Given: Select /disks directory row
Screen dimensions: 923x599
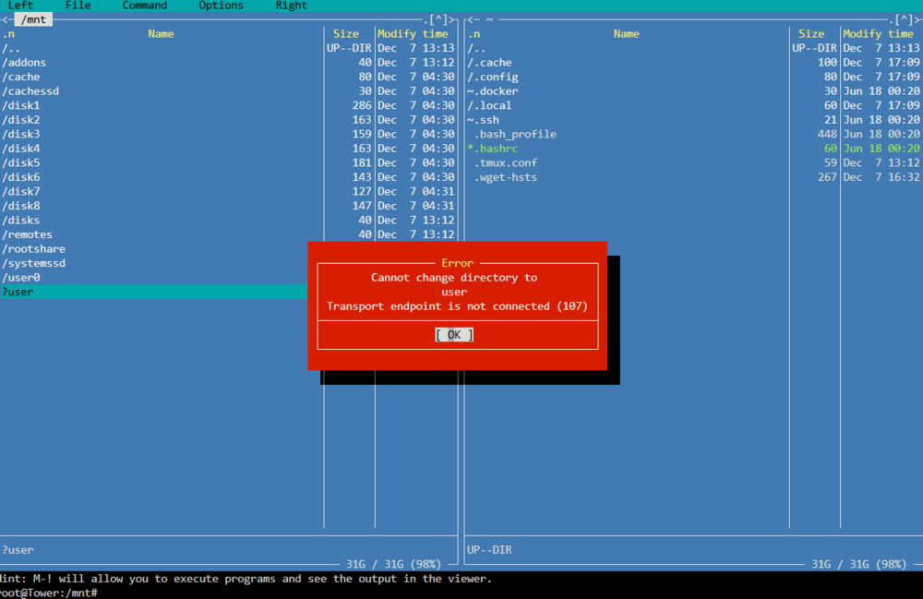Looking at the screenshot, I should pos(228,220).
